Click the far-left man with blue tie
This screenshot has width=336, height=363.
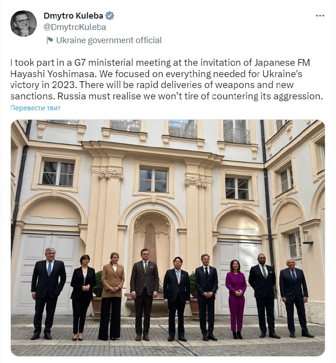point(48,295)
